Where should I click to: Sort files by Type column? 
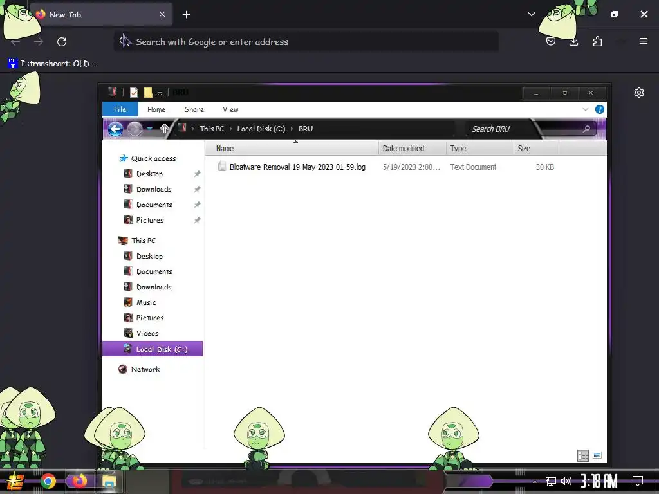coord(480,149)
